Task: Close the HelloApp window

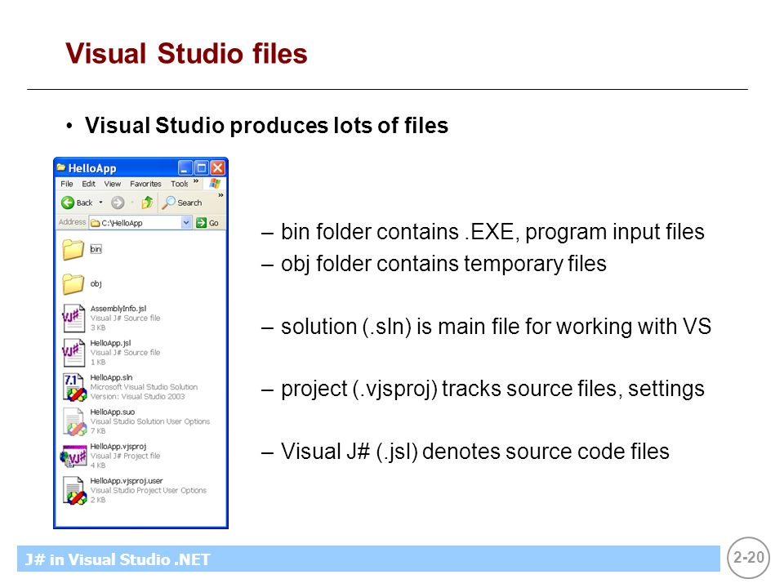Action: click(x=217, y=167)
